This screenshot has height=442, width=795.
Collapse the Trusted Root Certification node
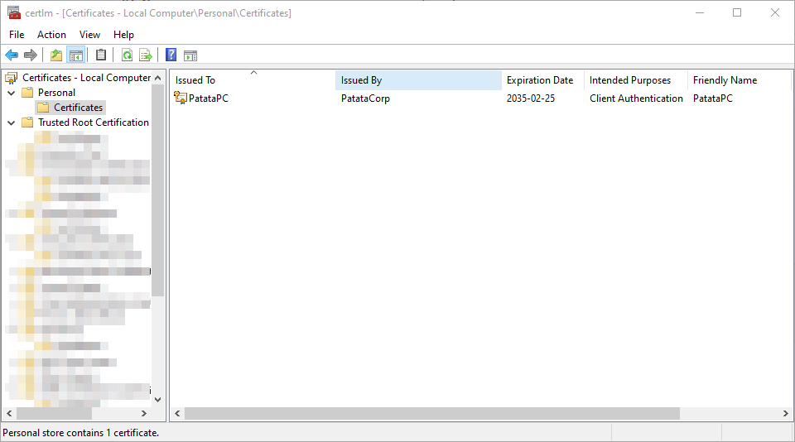(12, 123)
